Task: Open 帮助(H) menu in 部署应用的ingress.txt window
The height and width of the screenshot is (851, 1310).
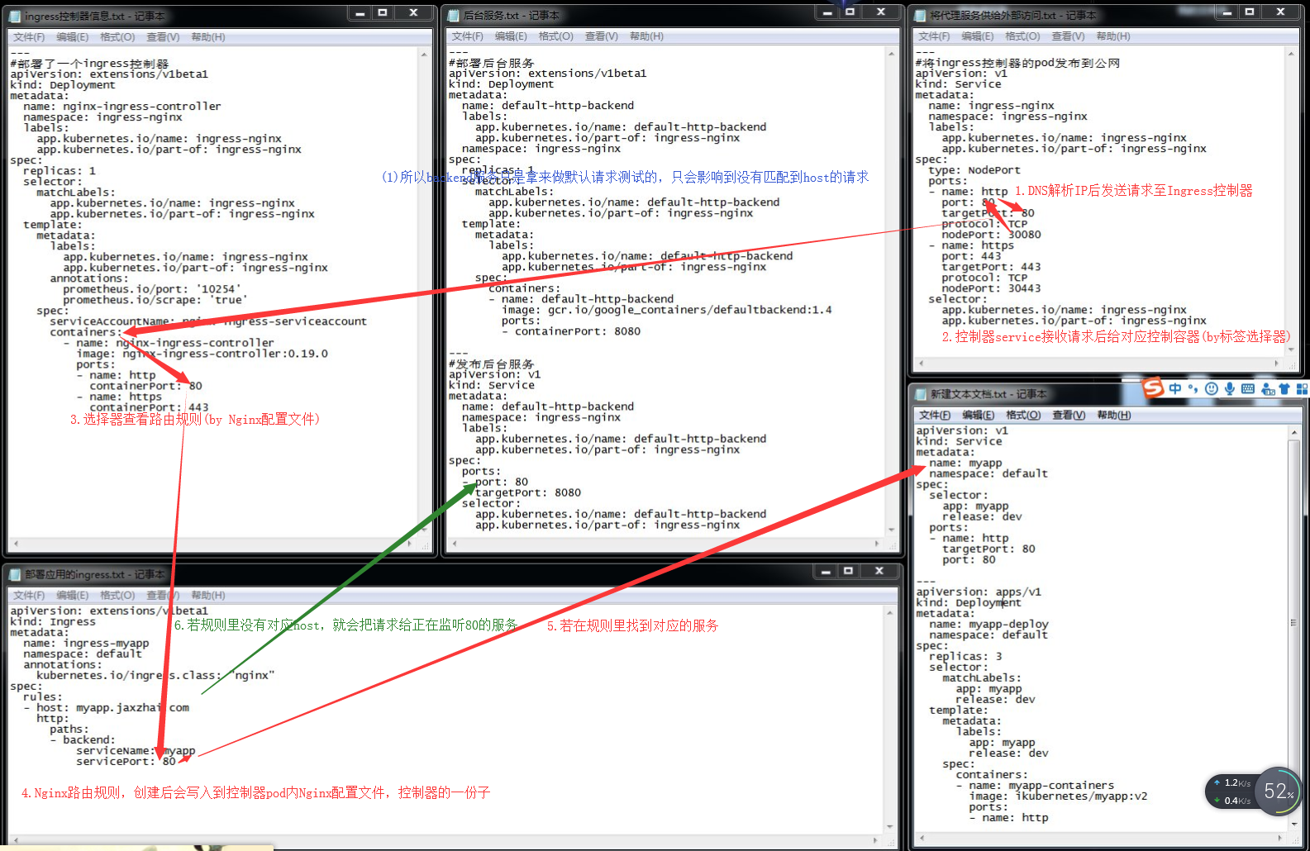Action: [x=208, y=596]
